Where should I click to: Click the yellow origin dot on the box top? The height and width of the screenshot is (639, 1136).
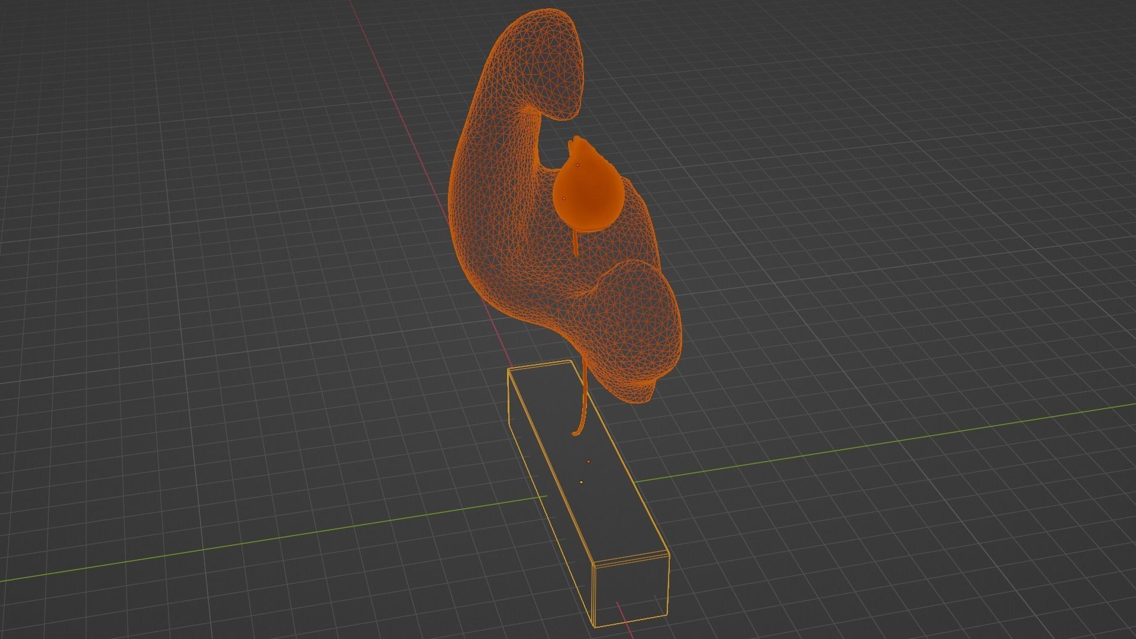pos(582,482)
